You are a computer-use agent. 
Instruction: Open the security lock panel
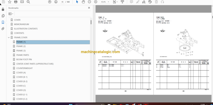click(3, 9)
